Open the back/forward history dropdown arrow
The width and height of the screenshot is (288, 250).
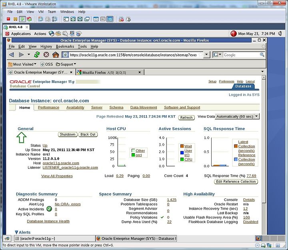(29, 54)
